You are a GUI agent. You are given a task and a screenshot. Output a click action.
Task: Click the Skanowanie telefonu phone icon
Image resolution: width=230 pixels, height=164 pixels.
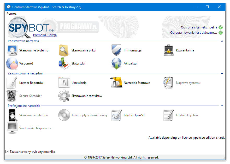point(13,115)
